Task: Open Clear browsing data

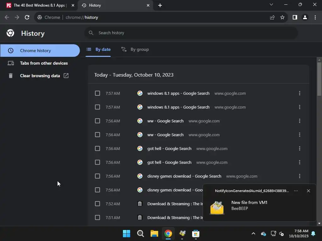Action: 40,76
